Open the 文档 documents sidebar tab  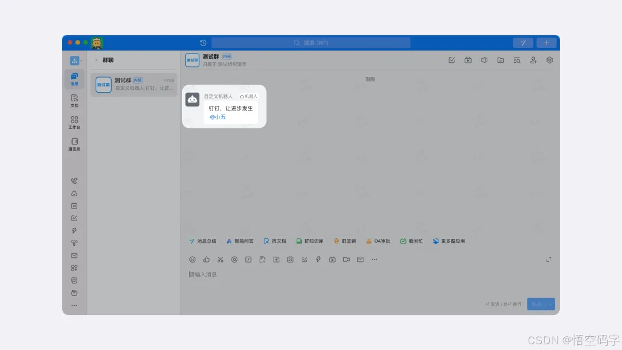click(74, 101)
